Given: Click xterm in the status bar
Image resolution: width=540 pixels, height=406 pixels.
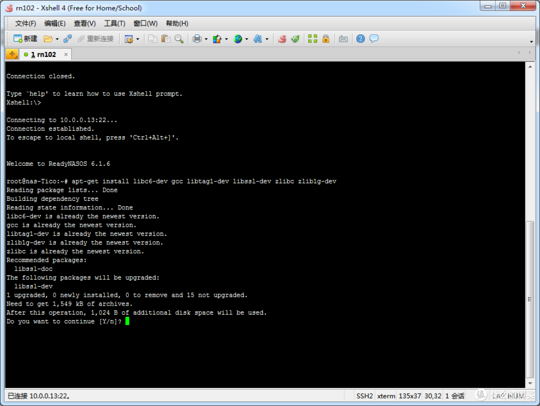Looking at the screenshot, I should tap(386, 396).
